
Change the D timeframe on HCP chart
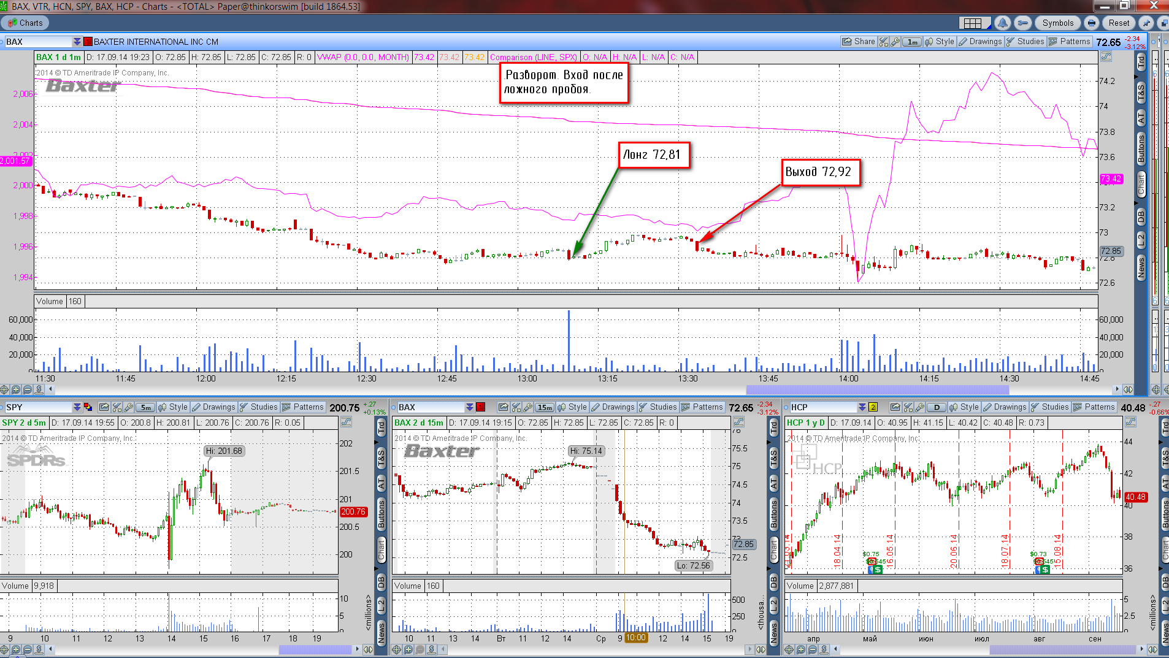click(937, 407)
